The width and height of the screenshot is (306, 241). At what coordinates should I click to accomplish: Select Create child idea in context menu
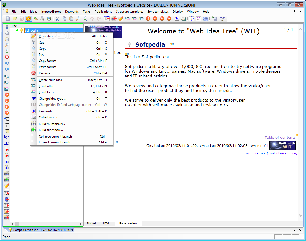[72, 80]
